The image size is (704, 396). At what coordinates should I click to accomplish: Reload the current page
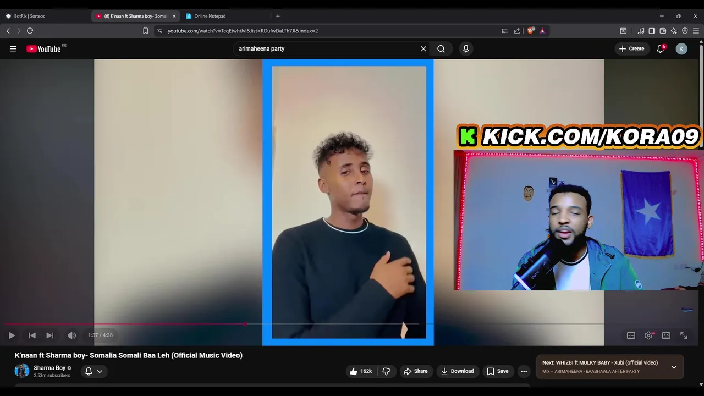[30, 31]
